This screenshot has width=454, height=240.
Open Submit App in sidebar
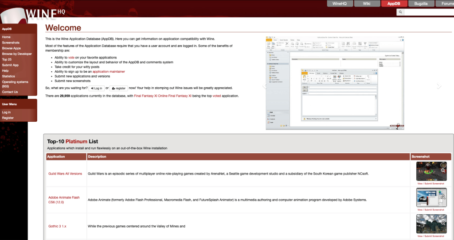tap(10, 65)
